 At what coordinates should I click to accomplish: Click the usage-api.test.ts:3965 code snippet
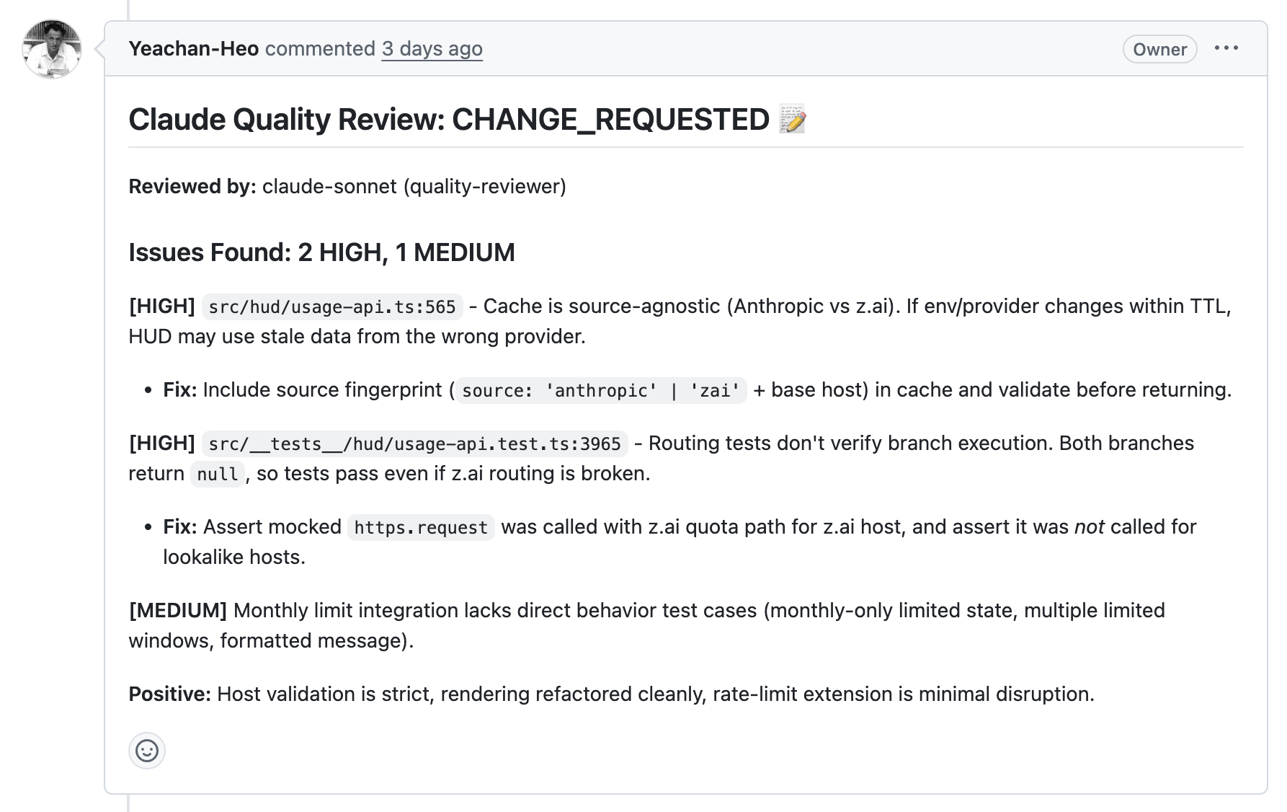click(x=414, y=443)
